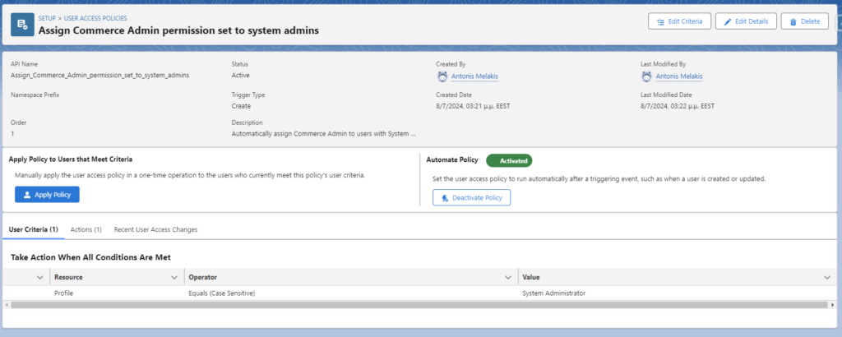The image size is (842, 337).
Task: Go to the USER ACCESS POLICIES breadcrumb
Action: click(x=95, y=18)
